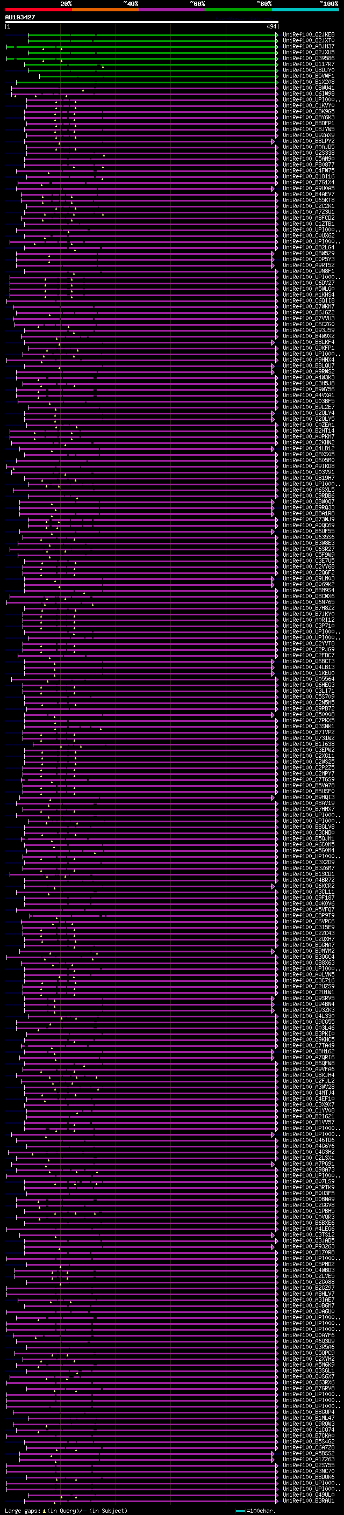Open hit UniRef100_B1SCD1
Screen dimensions: 344x1515
(x=309, y=874)
